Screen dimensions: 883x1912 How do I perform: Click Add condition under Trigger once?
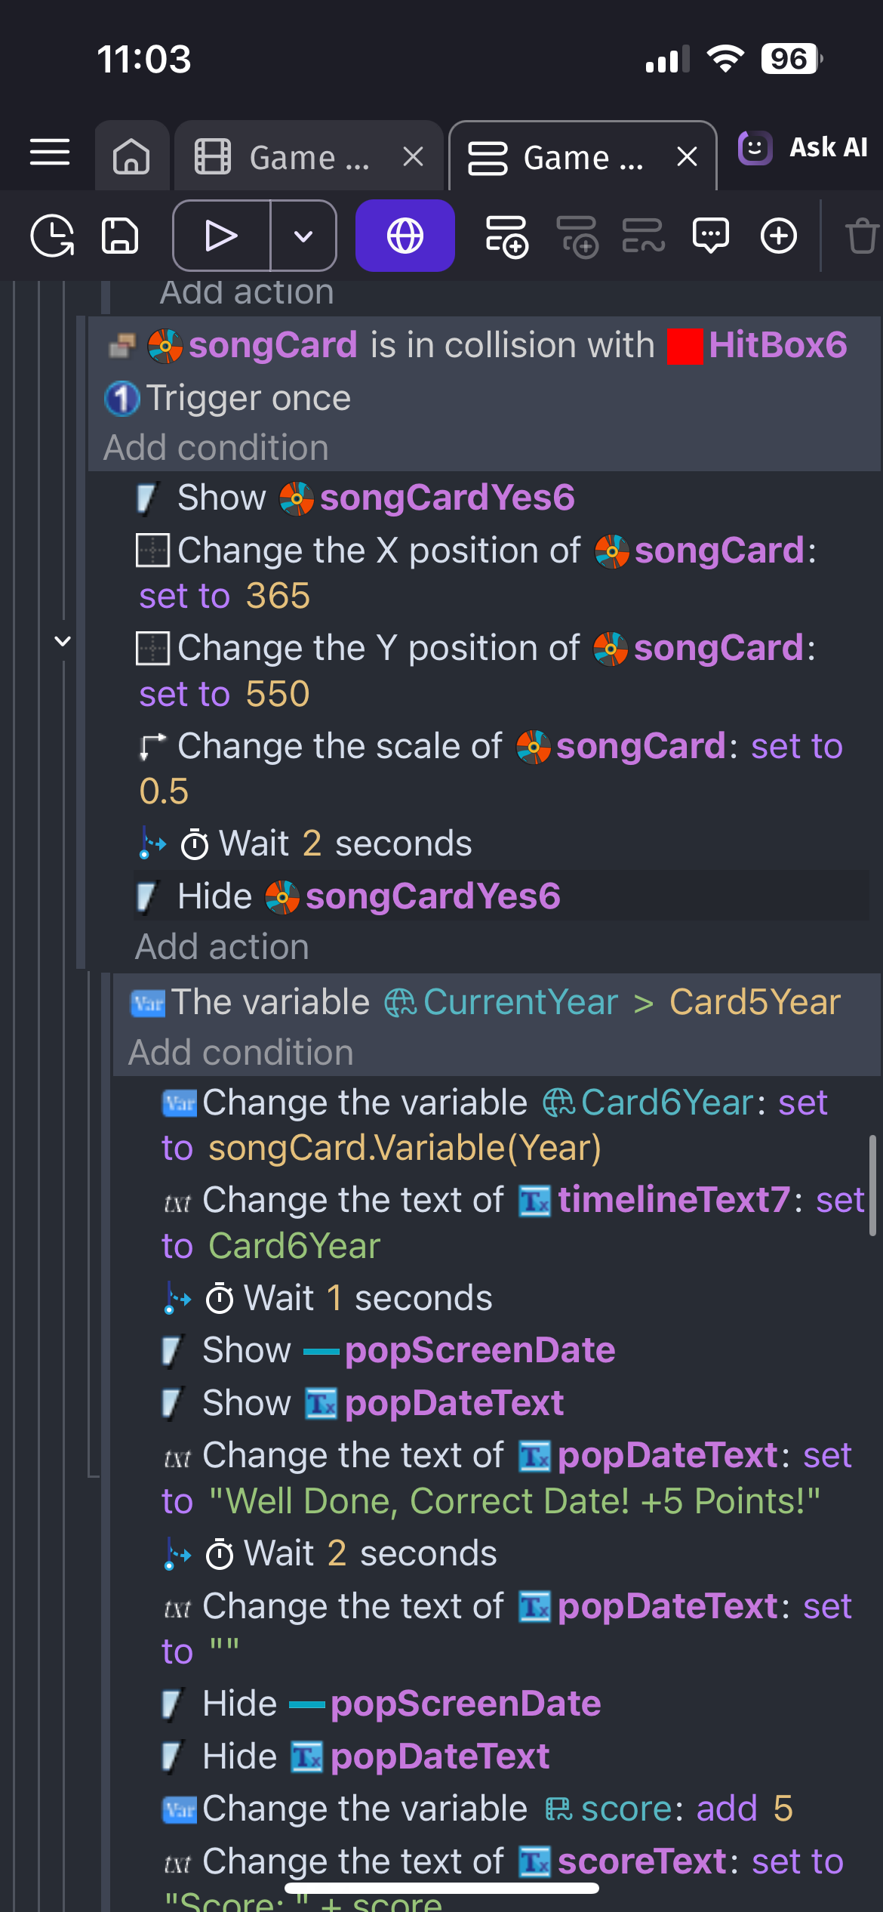pyautogui.click(x=216, y=448)
